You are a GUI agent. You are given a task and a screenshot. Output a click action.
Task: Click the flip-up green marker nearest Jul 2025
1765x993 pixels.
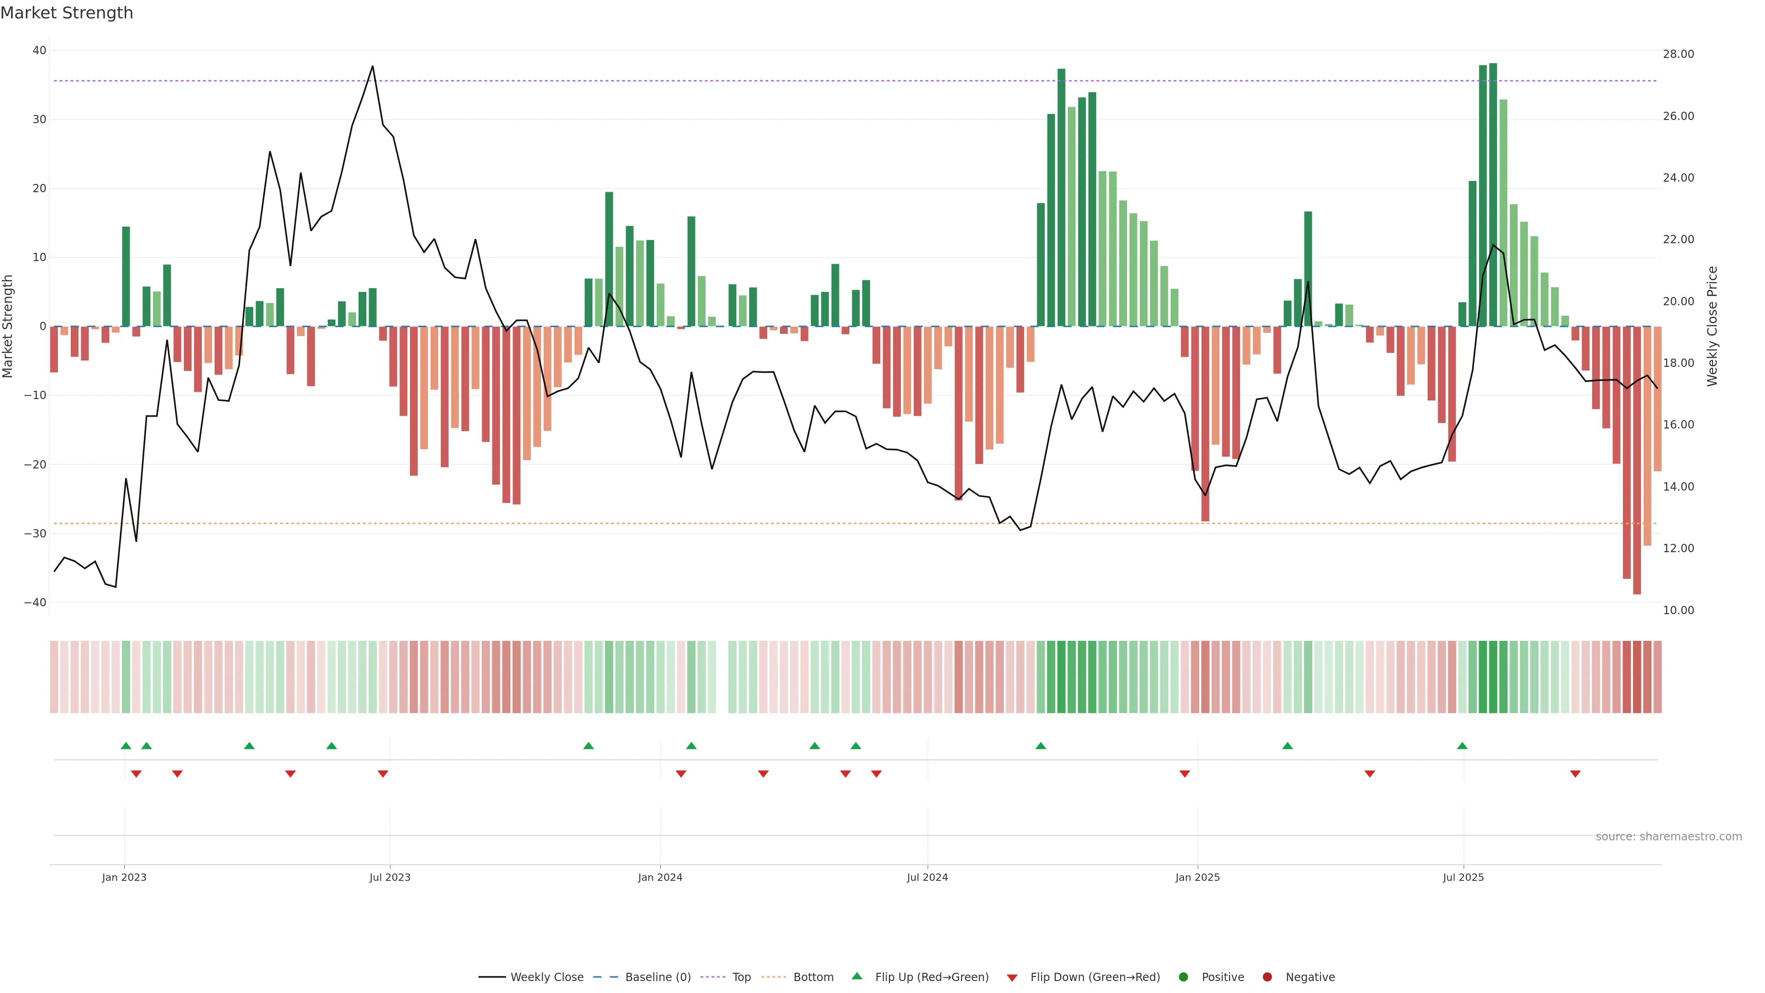[x=1462, y=746]
